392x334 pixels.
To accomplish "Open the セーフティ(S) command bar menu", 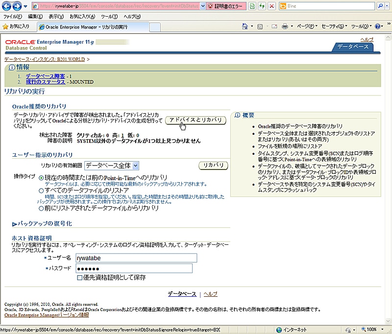I will 334,26.
